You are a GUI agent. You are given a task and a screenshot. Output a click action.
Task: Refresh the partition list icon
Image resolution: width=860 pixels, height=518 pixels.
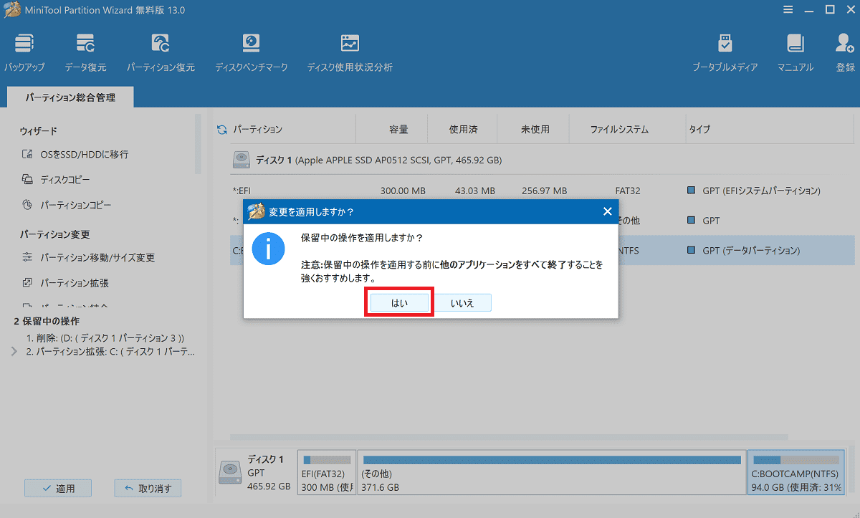coord(221,130)
